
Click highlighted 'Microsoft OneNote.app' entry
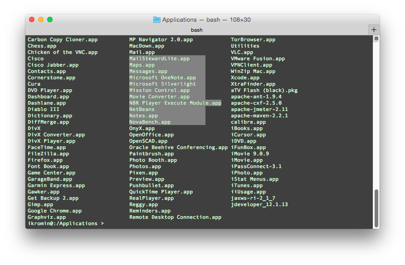pyautogui.click(x=162, y=77)
